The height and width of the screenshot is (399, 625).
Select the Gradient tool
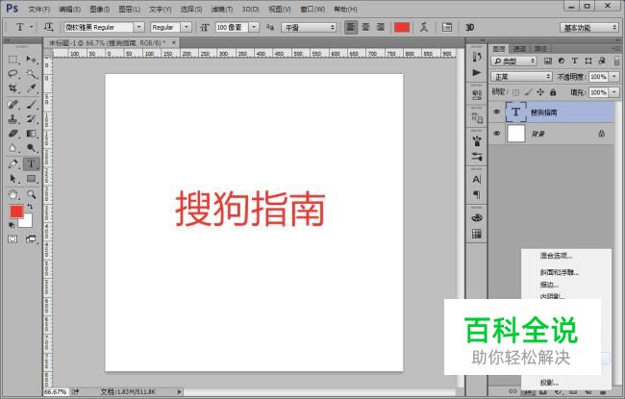[31, 134]
